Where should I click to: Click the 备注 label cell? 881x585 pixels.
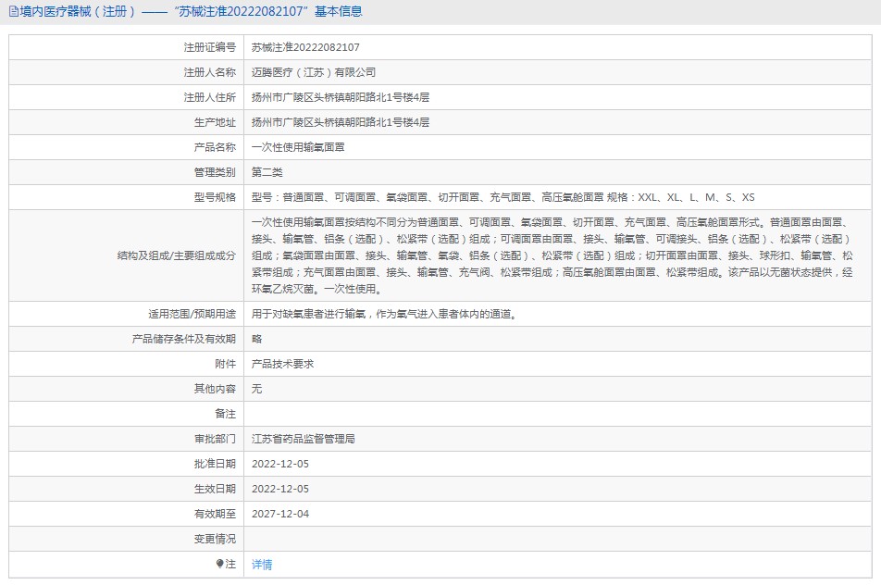point(127,414)
